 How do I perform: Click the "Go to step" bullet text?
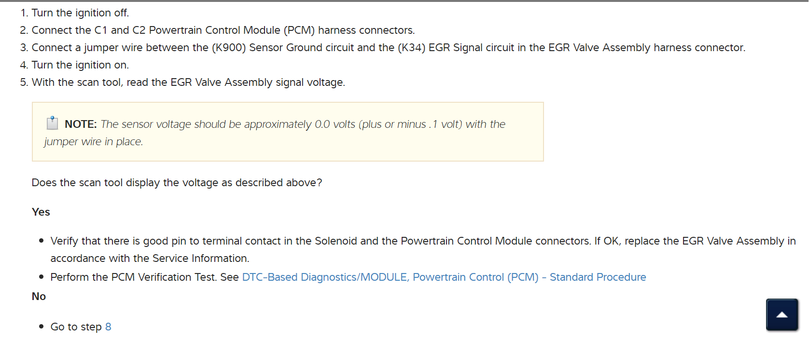[x=76, y=327]
